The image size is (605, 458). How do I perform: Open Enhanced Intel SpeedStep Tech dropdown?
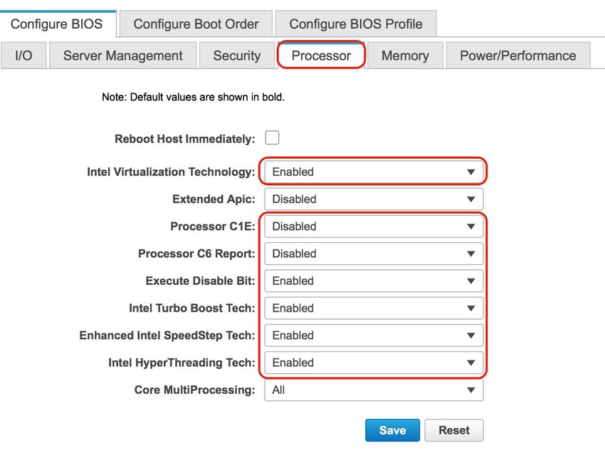tap(374, 335)
